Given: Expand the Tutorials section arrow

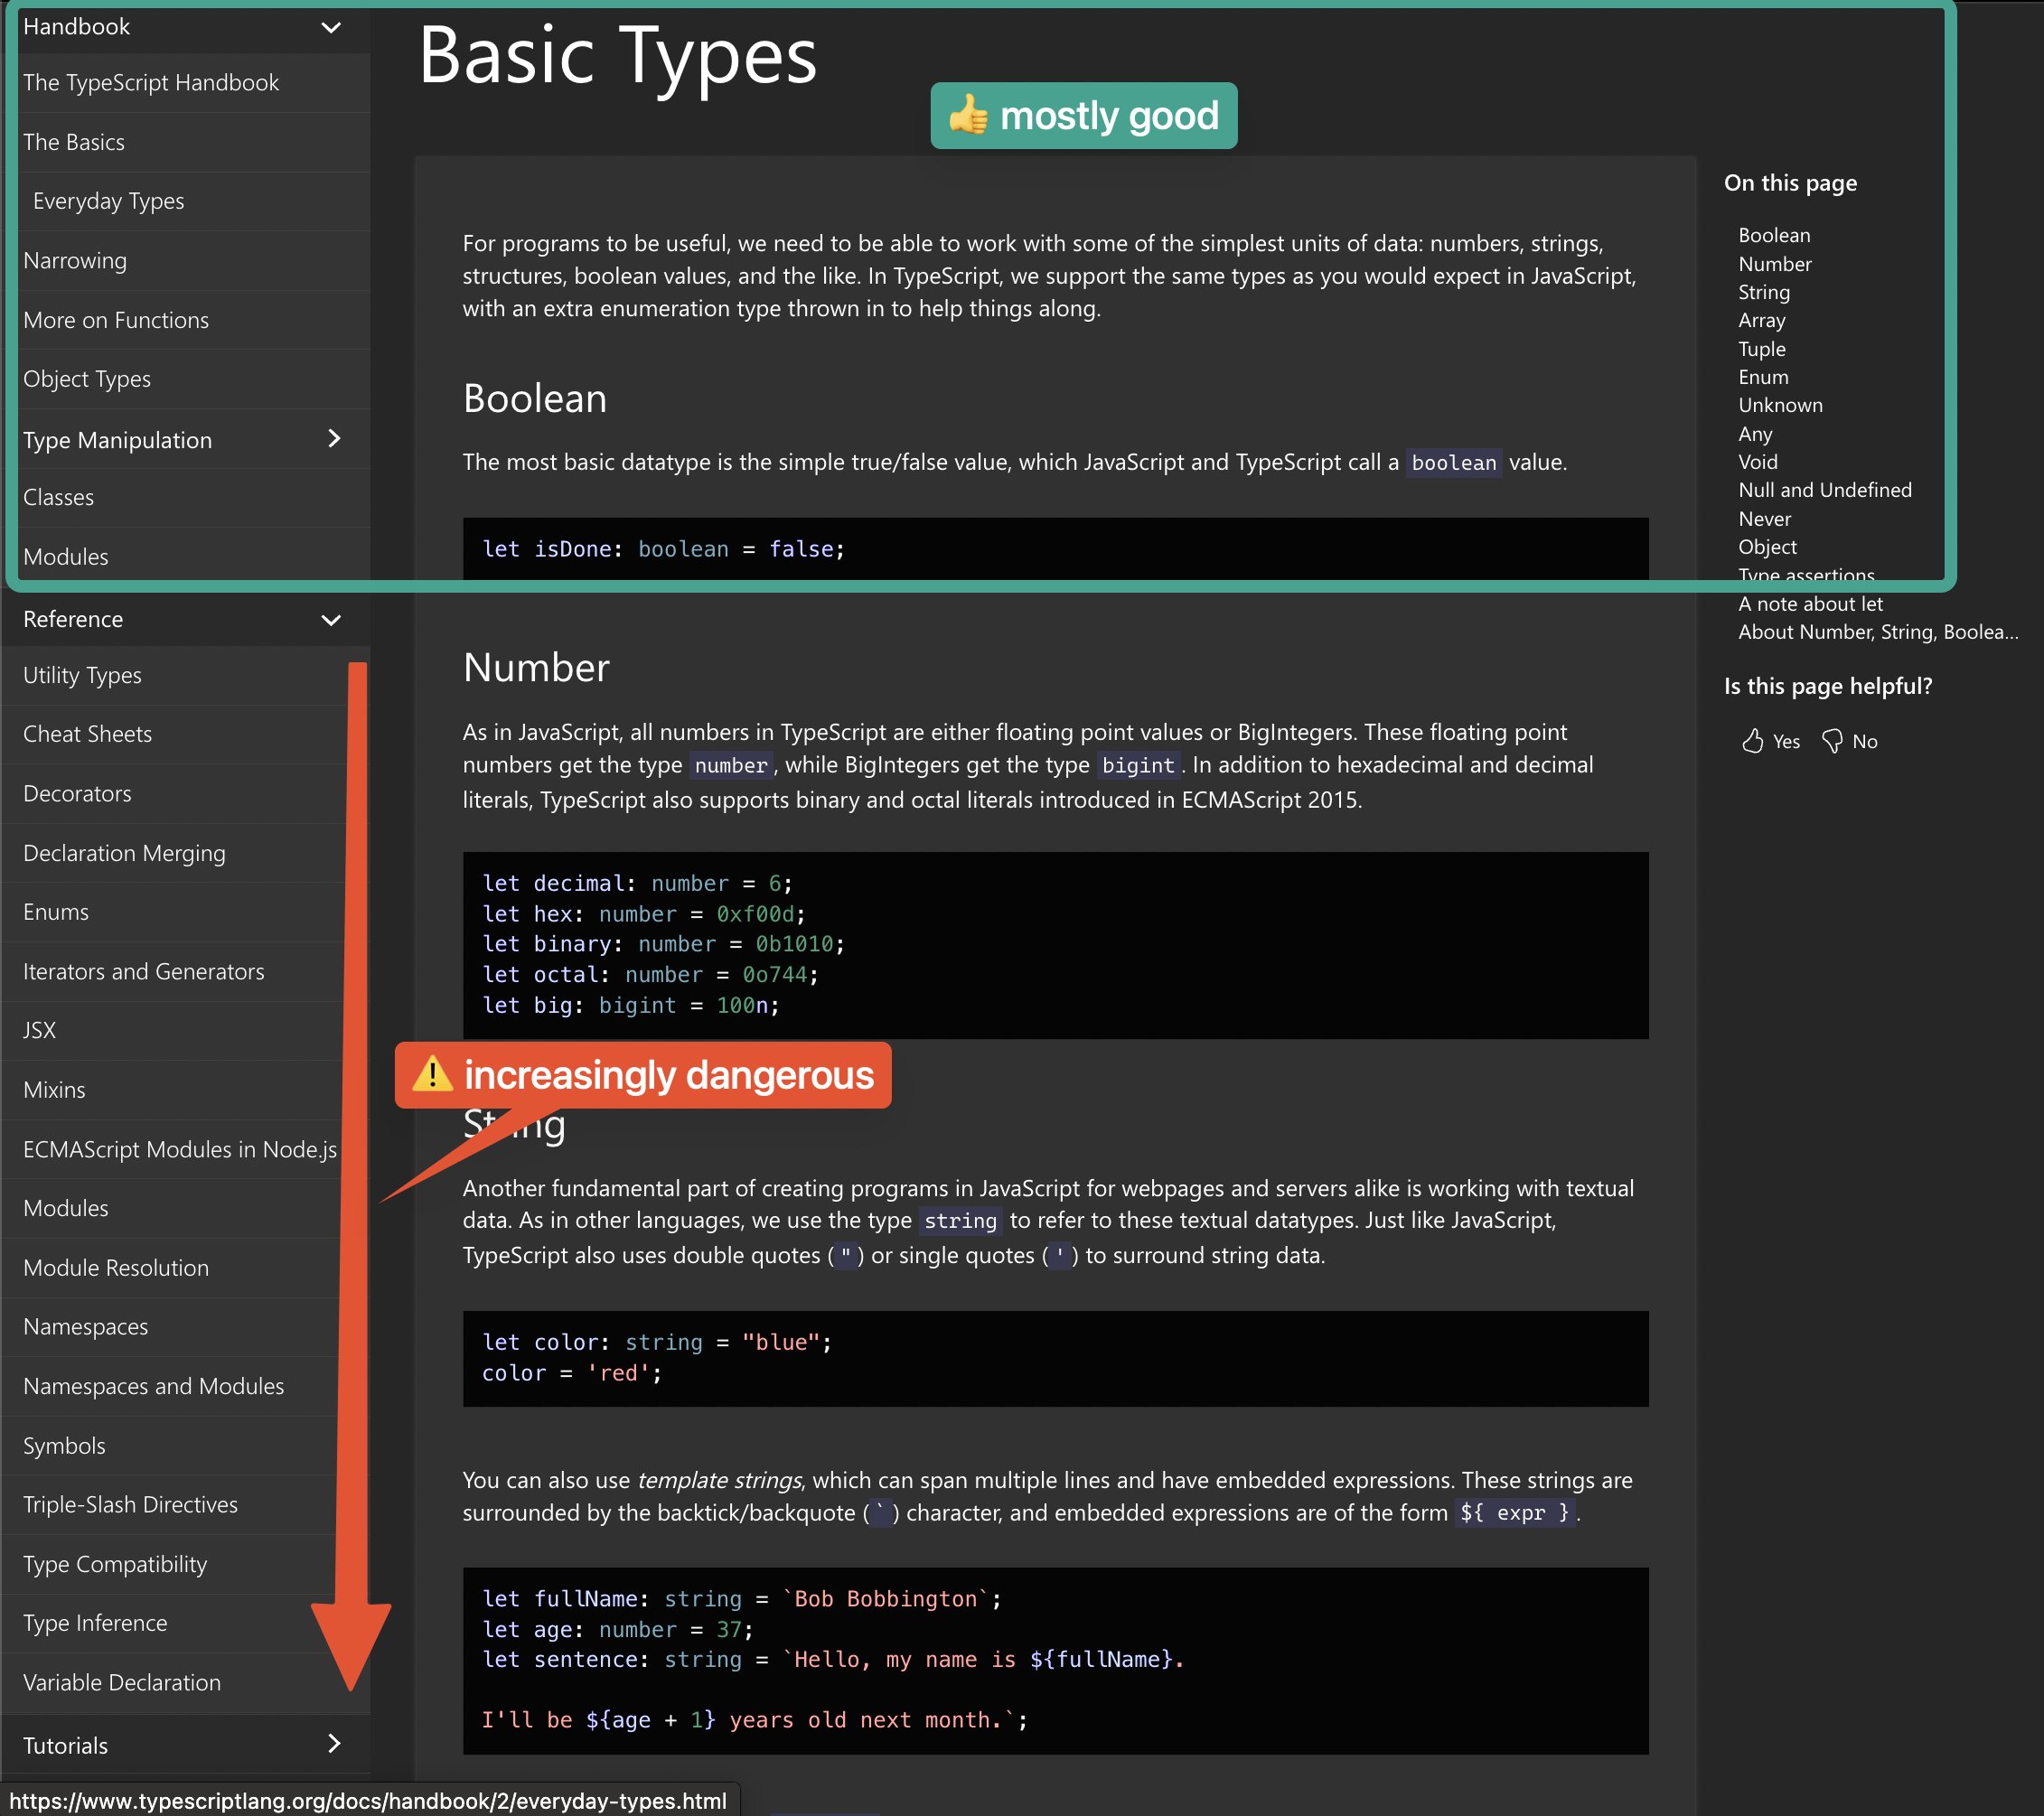Looking at the screenshot, I should [x=334, y=1744].
